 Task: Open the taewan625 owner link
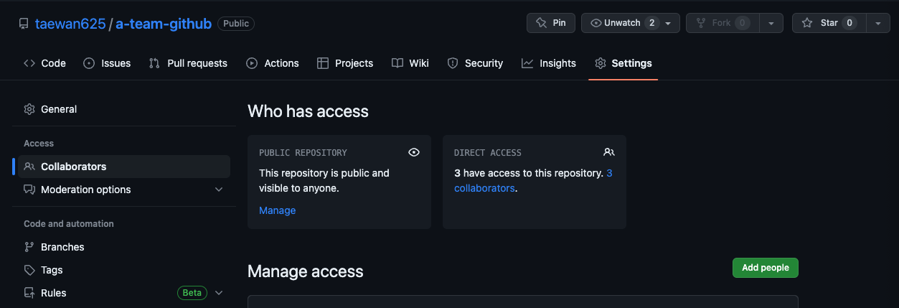(x=70, y=24)
